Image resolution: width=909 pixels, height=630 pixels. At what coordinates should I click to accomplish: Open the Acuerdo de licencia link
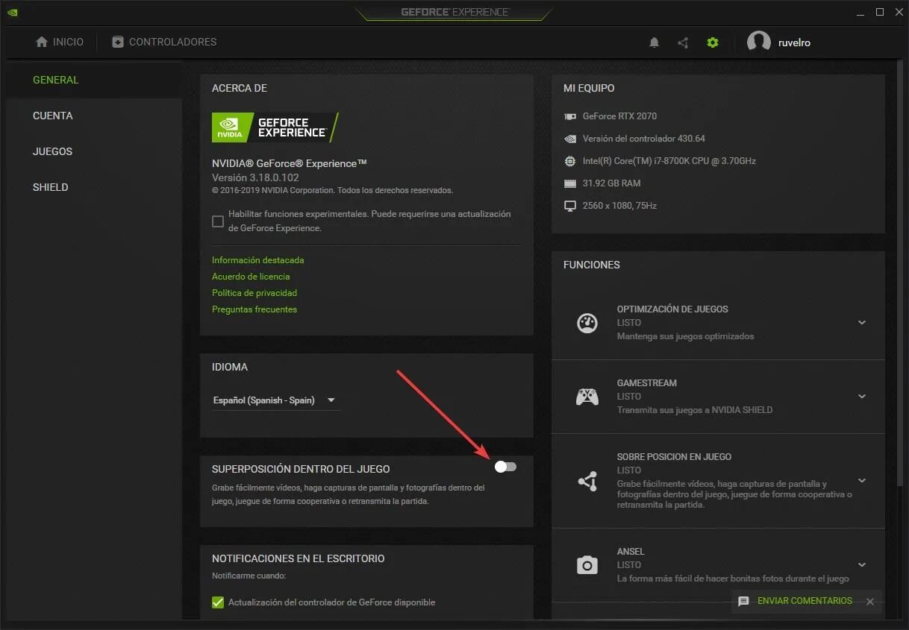[x=251, y=277]
